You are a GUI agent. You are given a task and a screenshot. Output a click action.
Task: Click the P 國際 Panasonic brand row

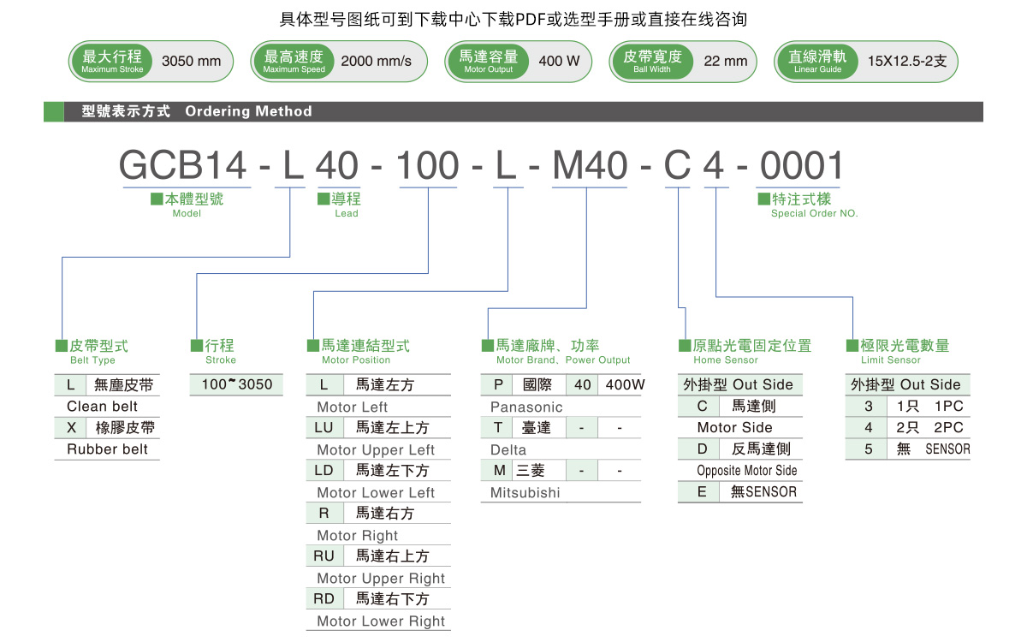(x=561, y=384)
